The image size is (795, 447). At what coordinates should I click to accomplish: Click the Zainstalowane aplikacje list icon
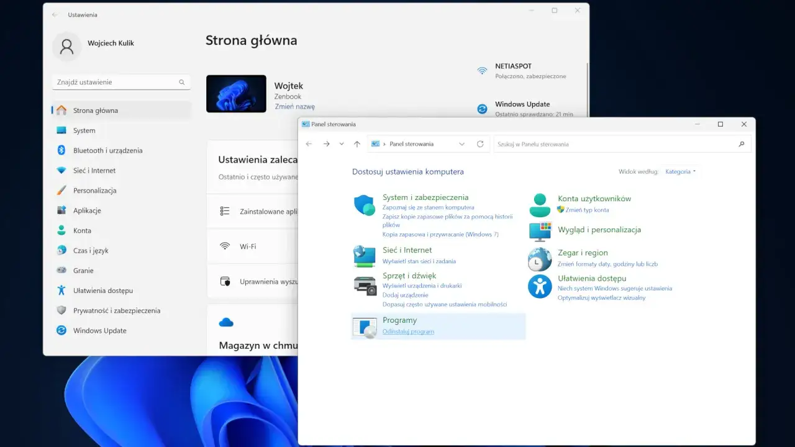(x=225, y=211)
